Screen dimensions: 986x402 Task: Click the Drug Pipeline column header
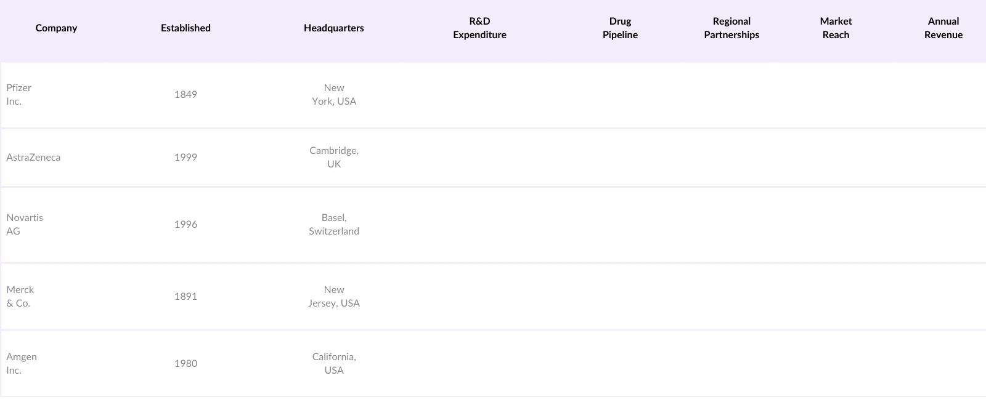point(620,28)
